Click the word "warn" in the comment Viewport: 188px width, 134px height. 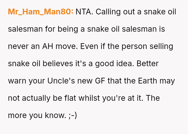[x=16, y=81]
